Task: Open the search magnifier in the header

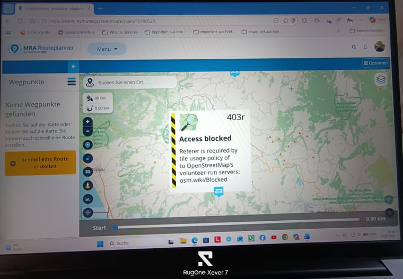Action: (x=354, y=47)
